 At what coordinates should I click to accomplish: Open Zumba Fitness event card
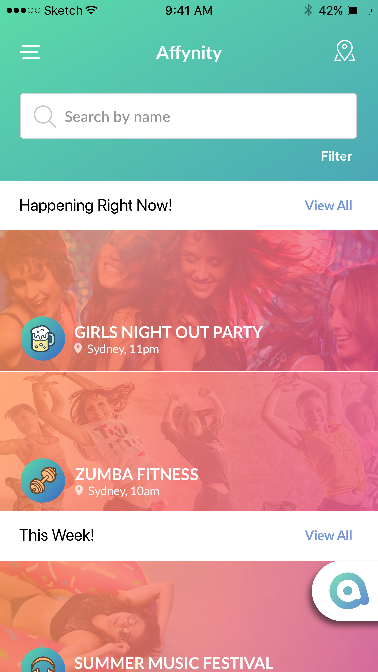tap(189, 441)
